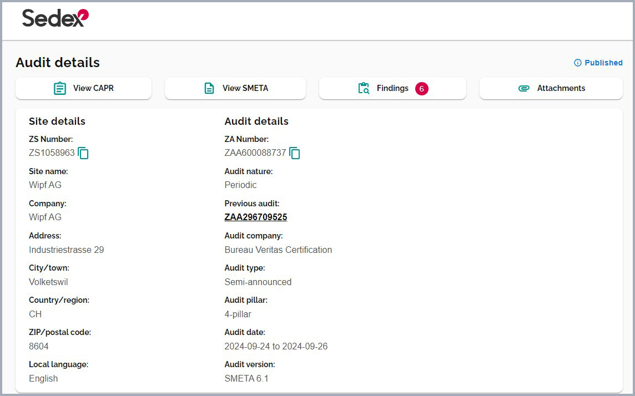Click the Sedex logo
The height and width of the screenshot is (396, 635).
click(x=55, y=18)
